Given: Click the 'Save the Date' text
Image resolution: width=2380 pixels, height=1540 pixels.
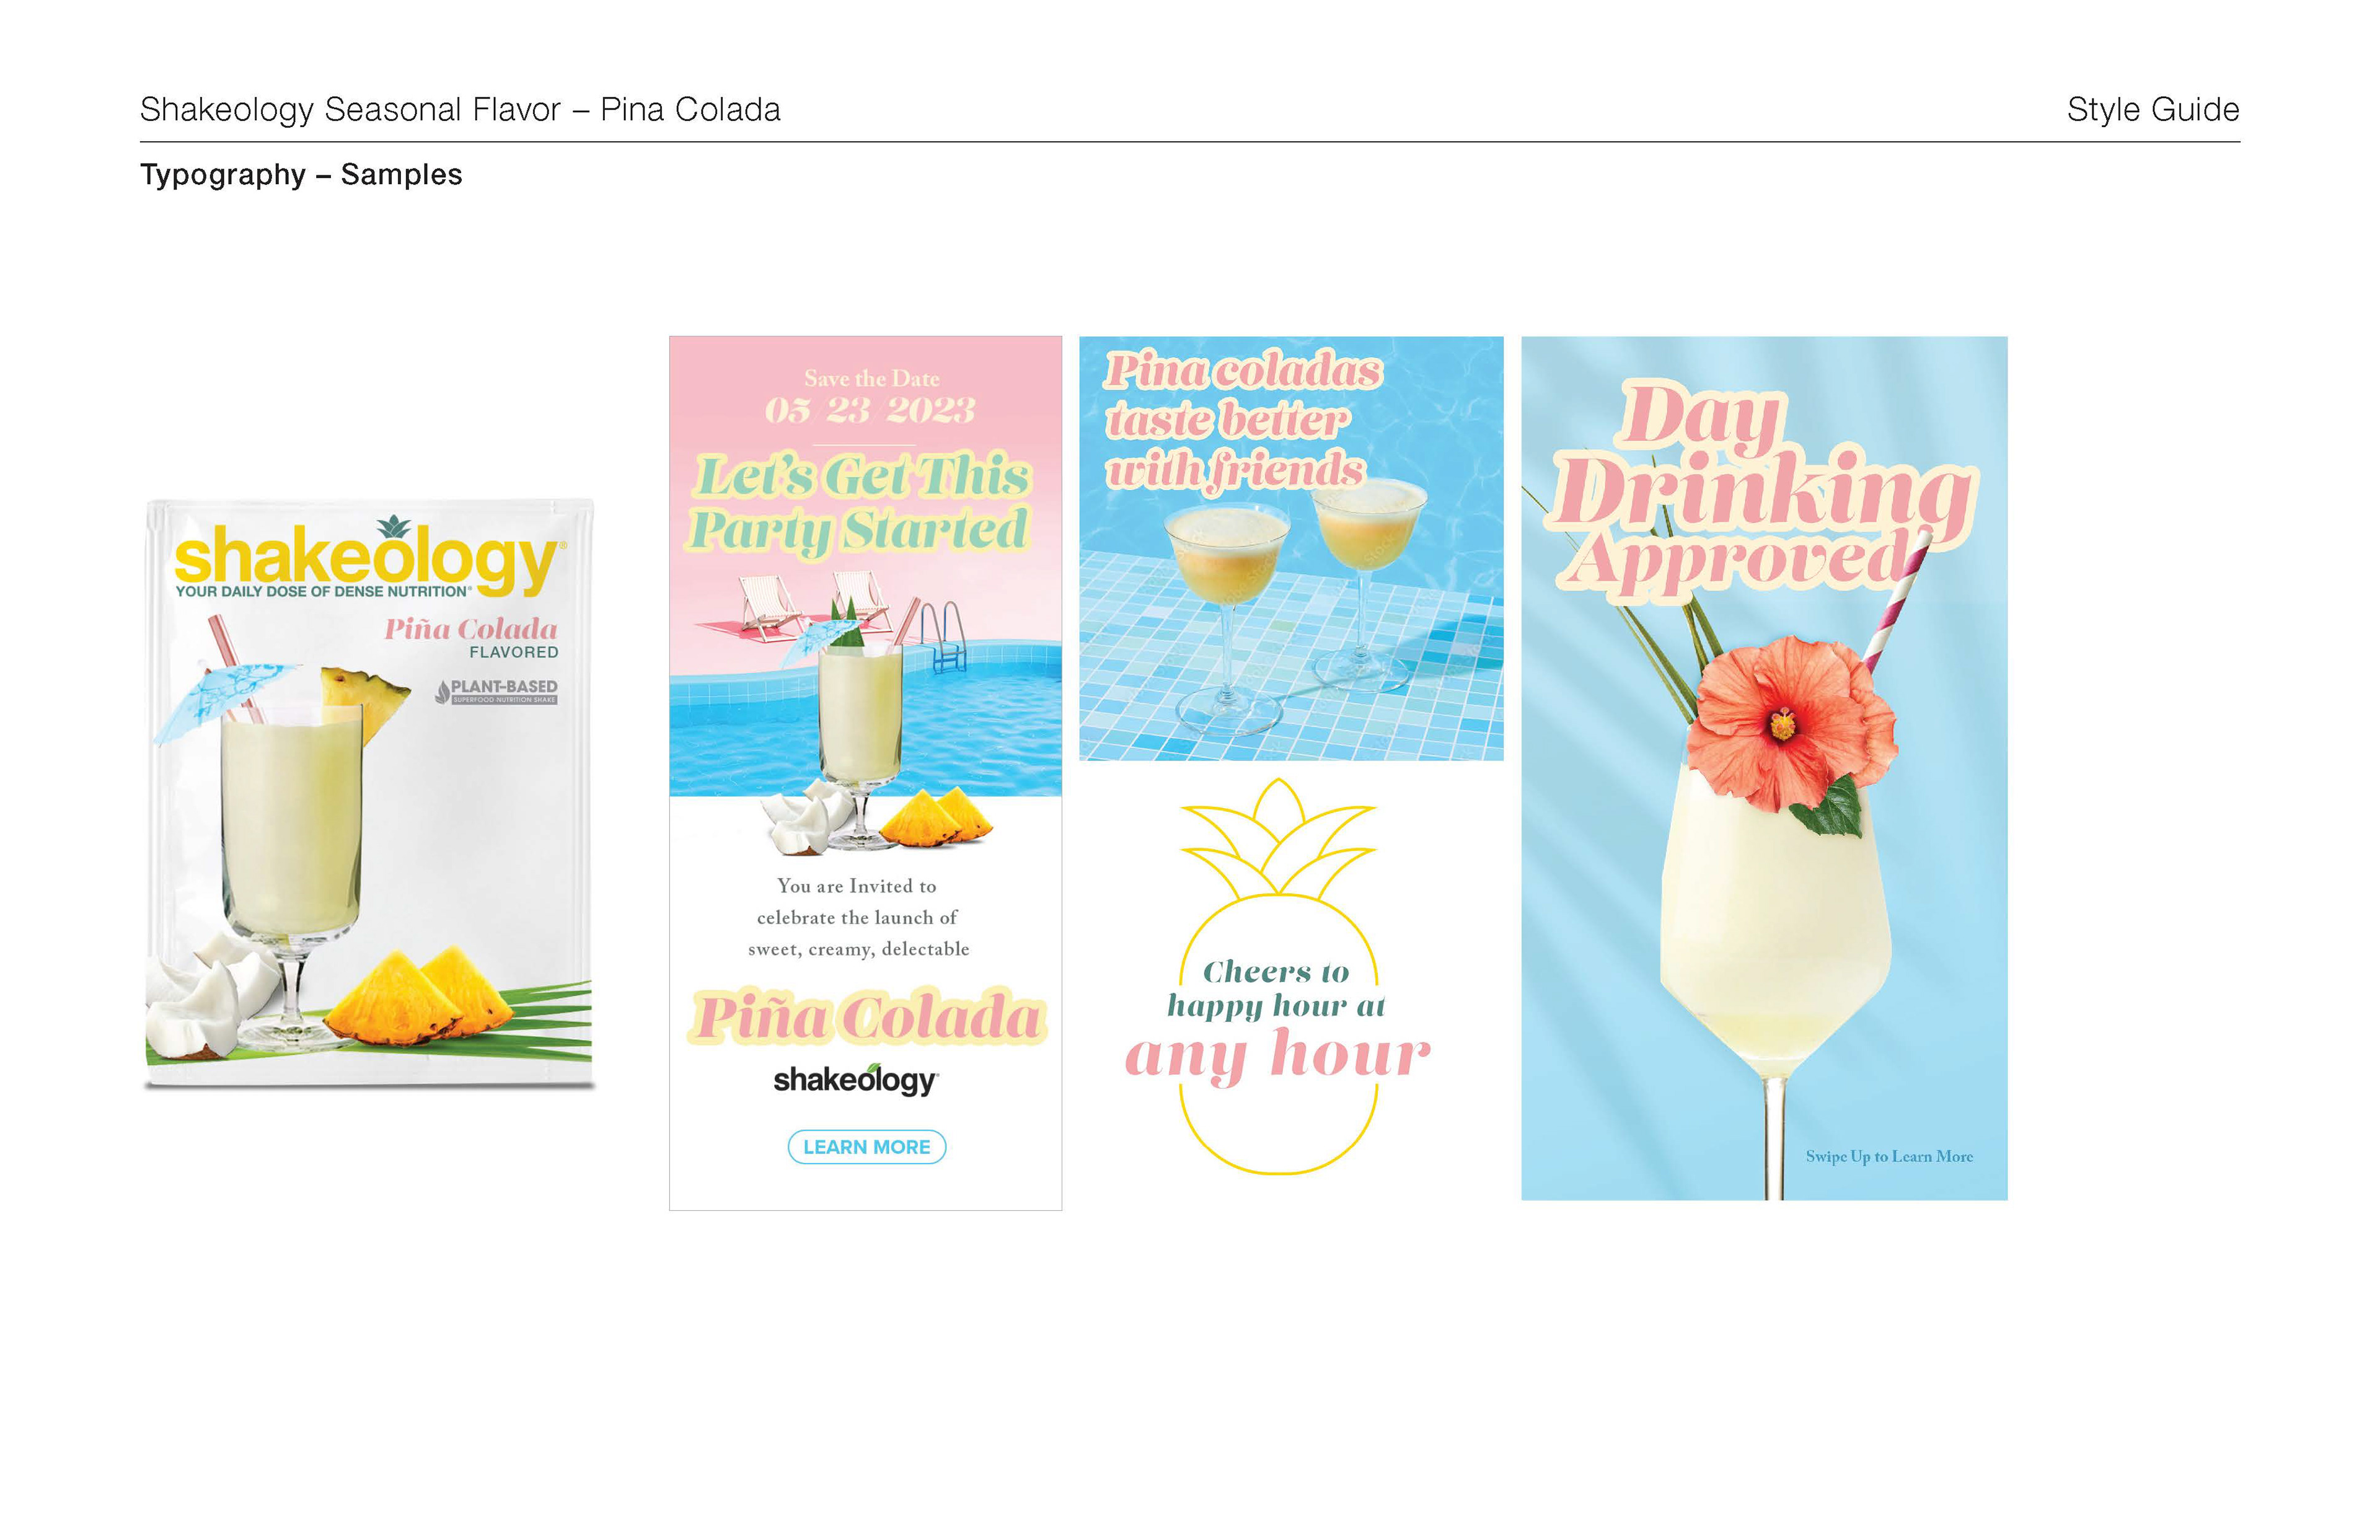Looking at the screenshot, I should (872, 379).
